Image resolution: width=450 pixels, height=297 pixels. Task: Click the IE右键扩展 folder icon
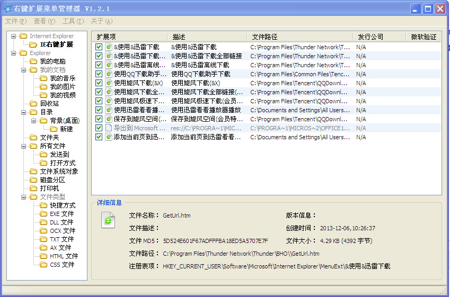click(x=33, y=44)
